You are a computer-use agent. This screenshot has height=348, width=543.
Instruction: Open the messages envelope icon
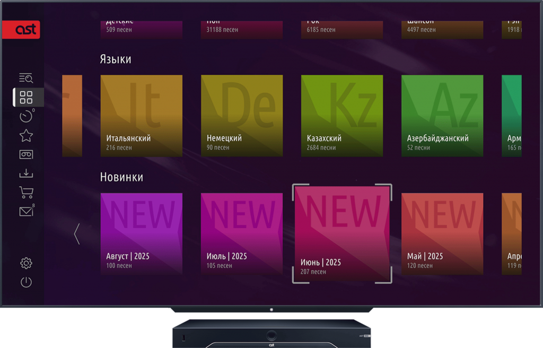pyautogui.click(x=26, y=212)
